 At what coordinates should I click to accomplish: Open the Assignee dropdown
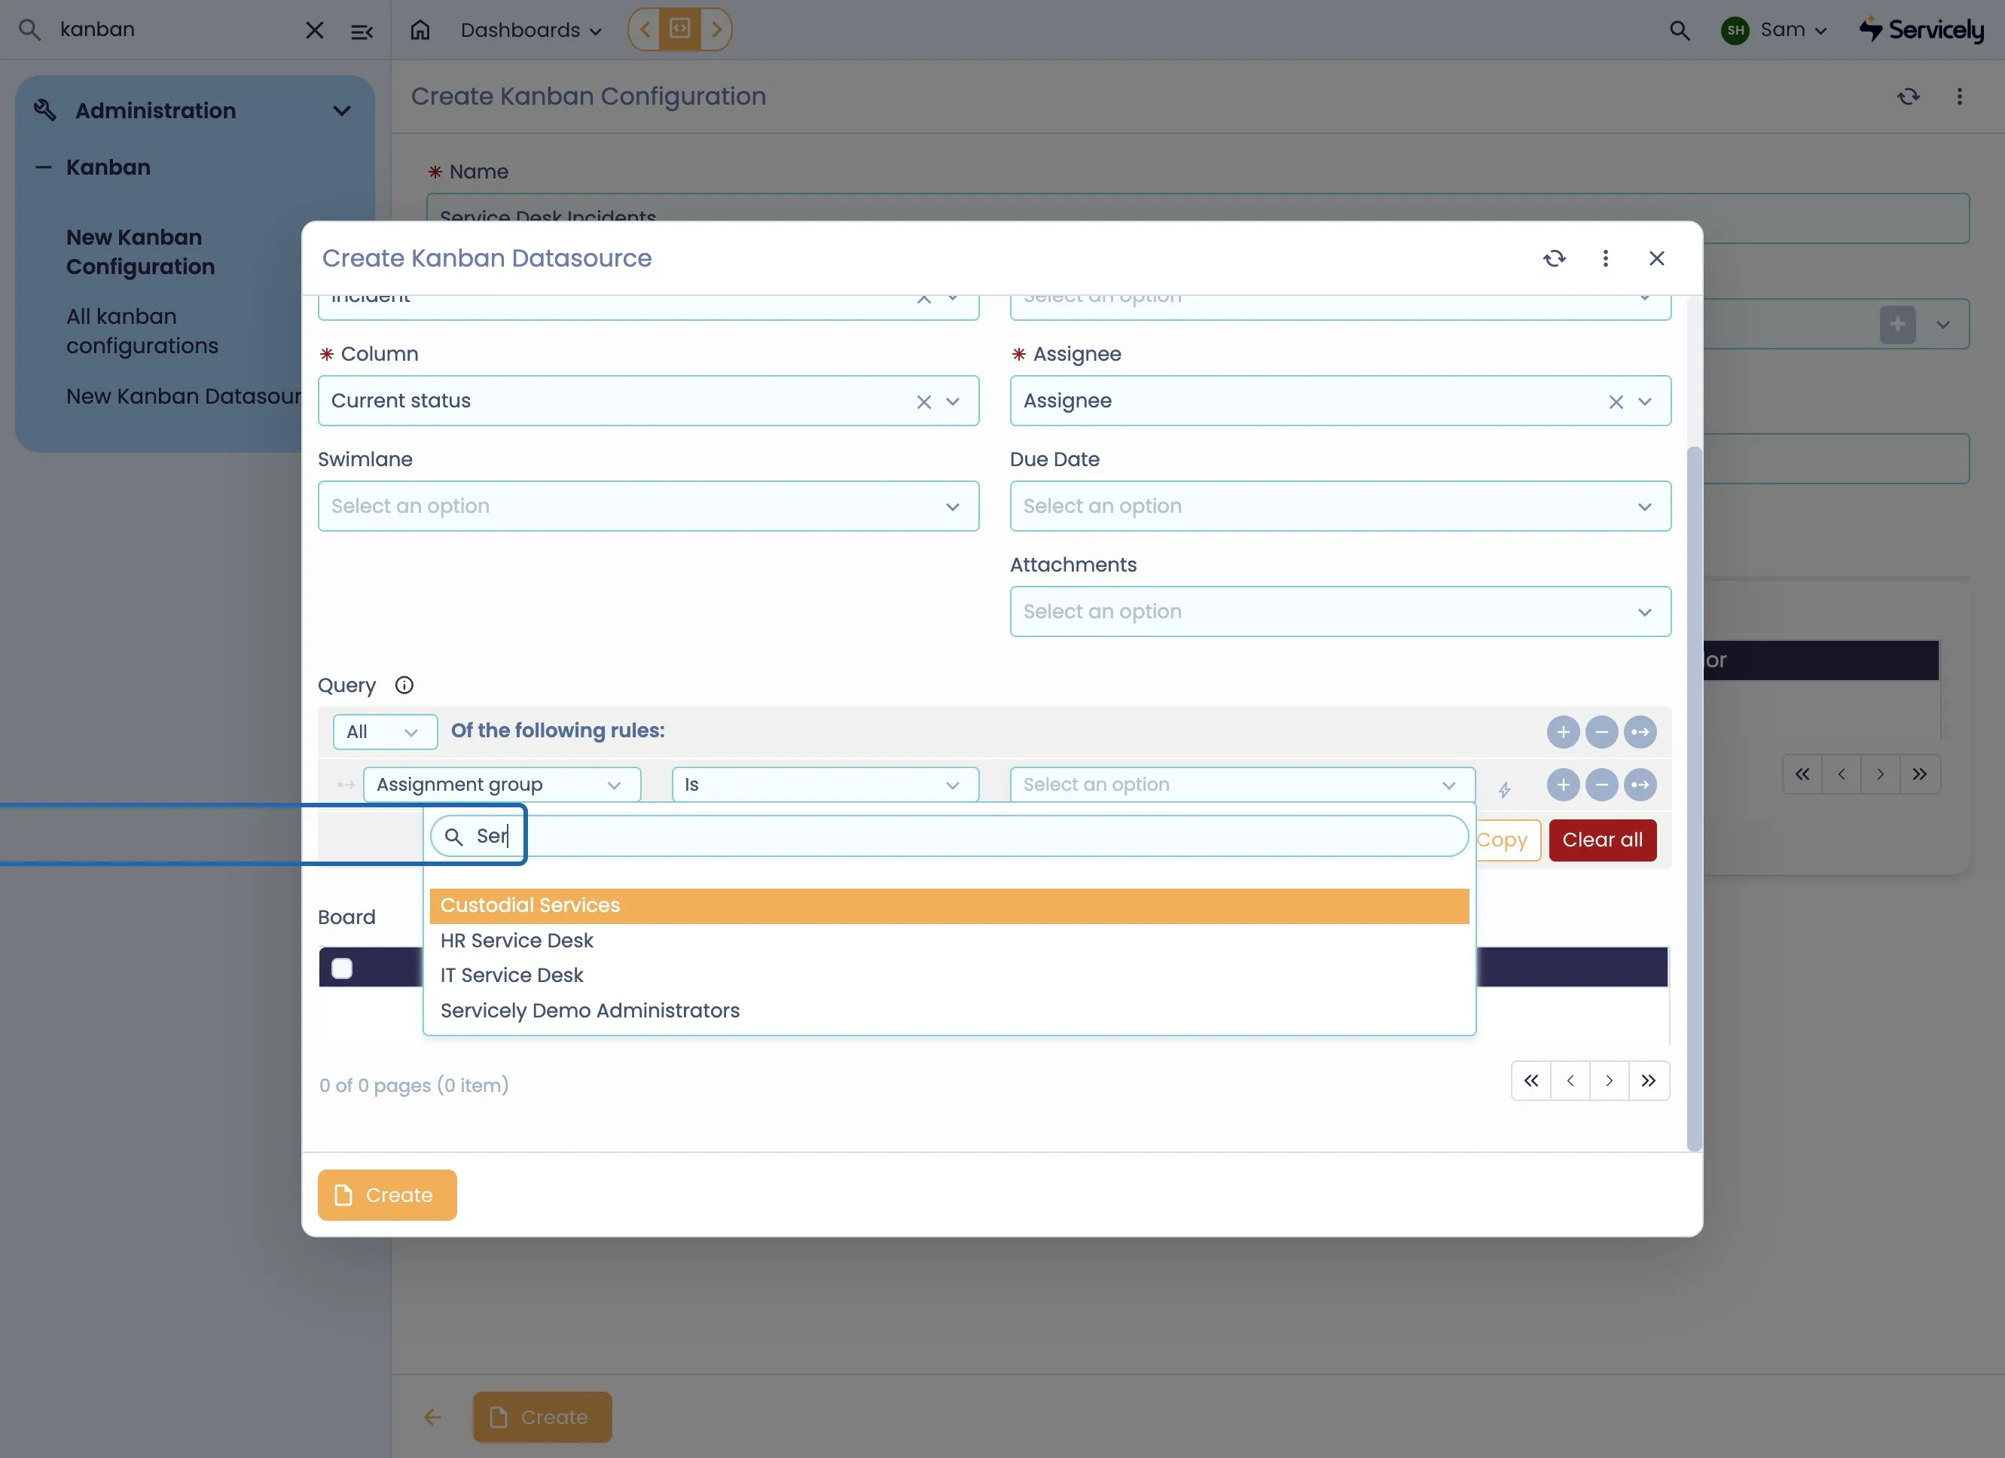(1340, 401)
